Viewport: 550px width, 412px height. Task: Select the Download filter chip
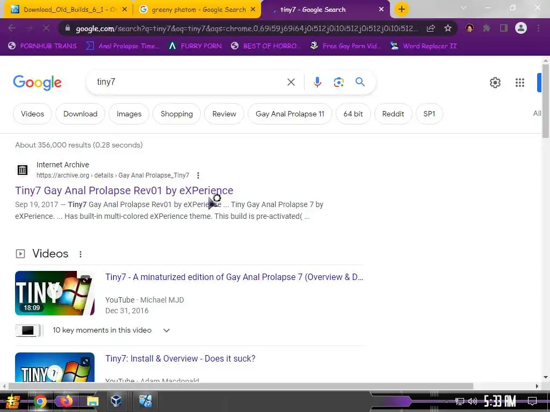81,114
